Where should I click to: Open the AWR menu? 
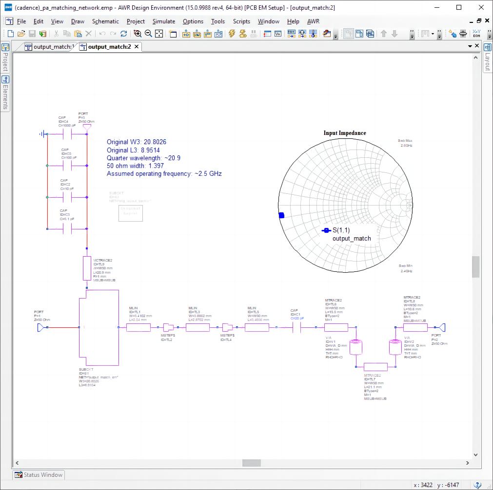(313, 21)
